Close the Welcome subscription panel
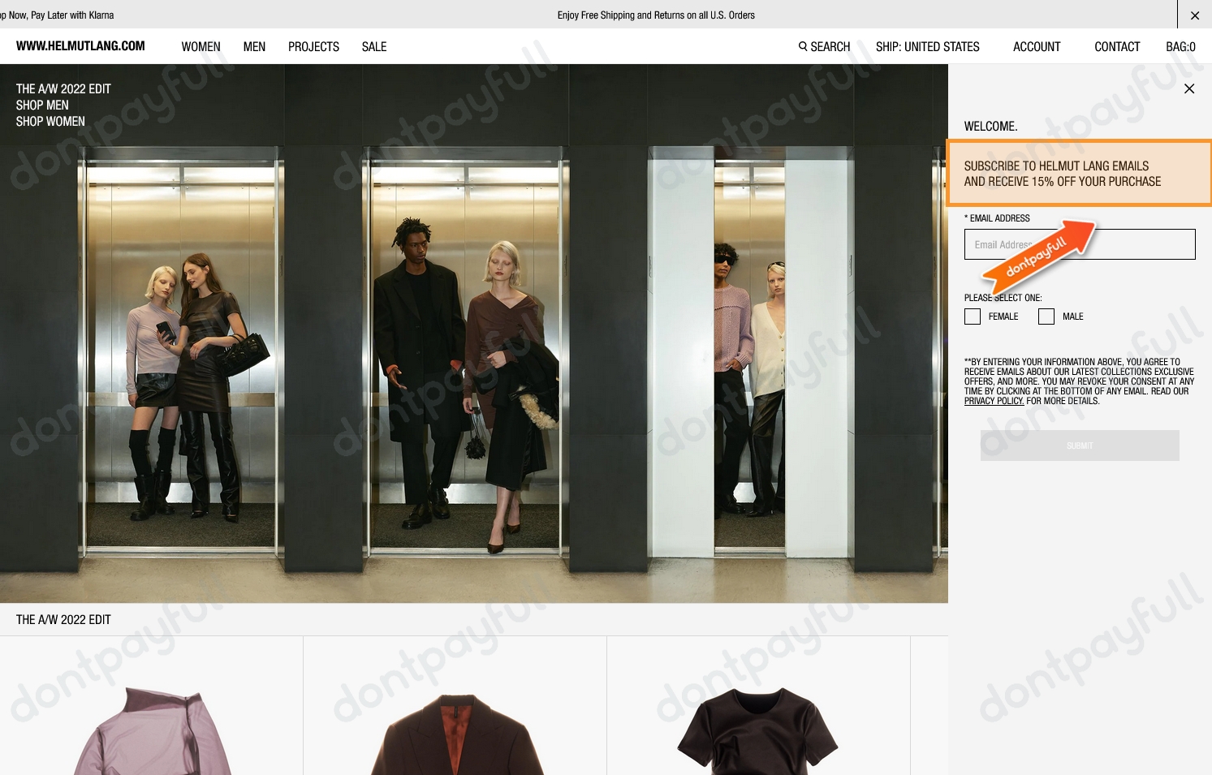Image resolution: width=1212 pixels, height=775 pixels. tap(1189, 88)
